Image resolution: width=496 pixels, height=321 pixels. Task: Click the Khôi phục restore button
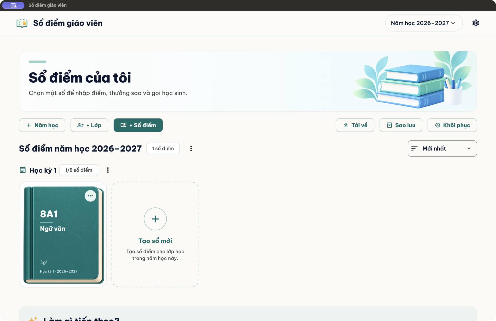(x=452, y=125)
